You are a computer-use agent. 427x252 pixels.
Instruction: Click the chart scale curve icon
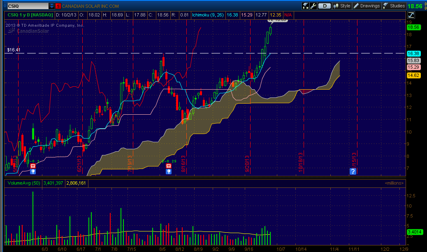(411, 15)
